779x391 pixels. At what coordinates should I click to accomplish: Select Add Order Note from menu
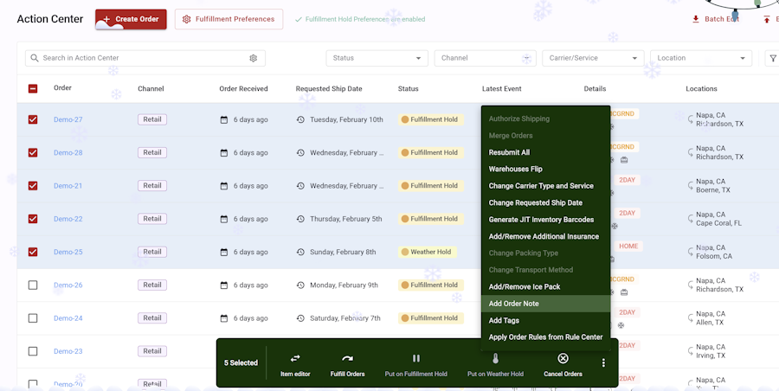[x=513, y=304]
